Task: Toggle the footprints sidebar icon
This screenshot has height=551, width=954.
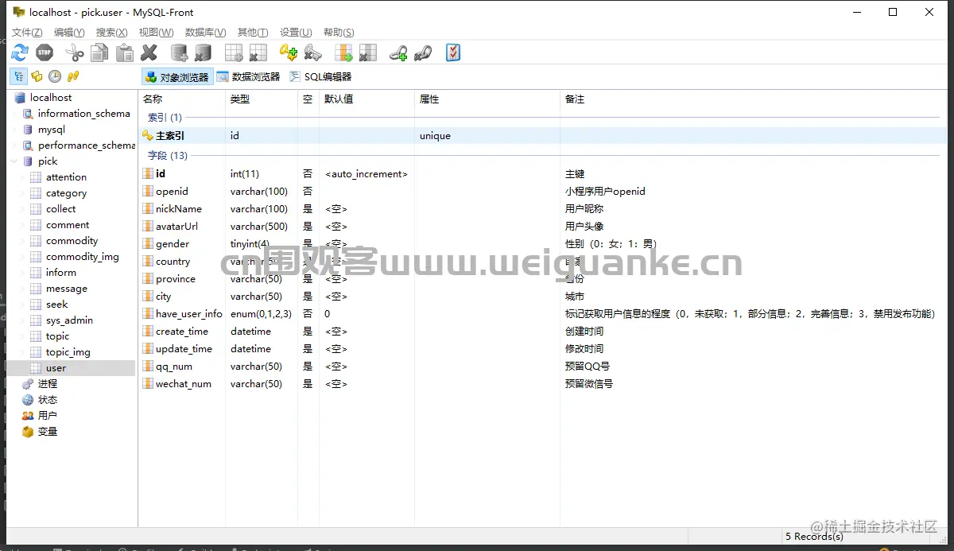Action: [x=73, y=76]
